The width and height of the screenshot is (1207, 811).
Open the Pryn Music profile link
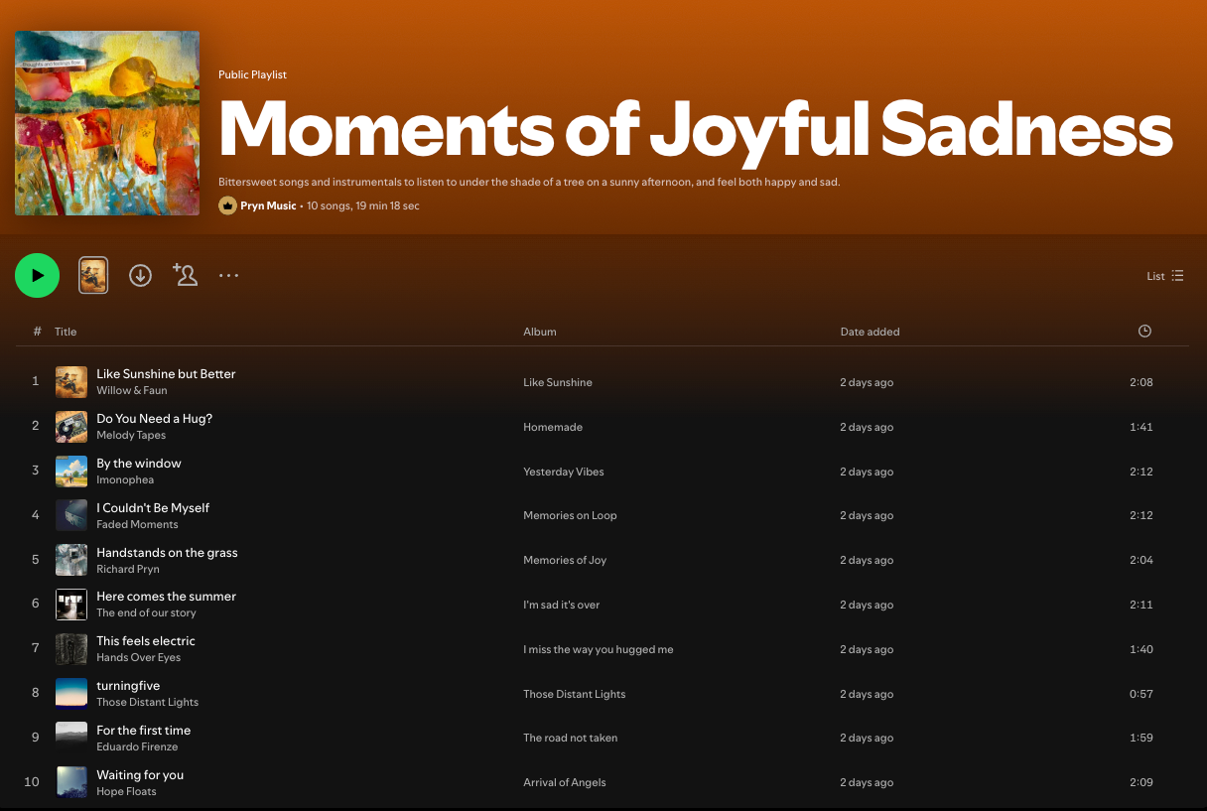pos(268,205)
